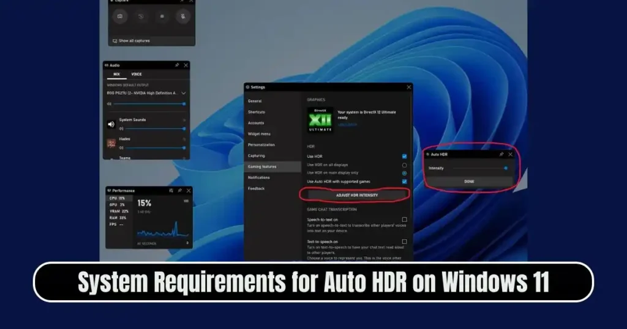Mute the Windows default output speaker icon

[x=109, y=104]
